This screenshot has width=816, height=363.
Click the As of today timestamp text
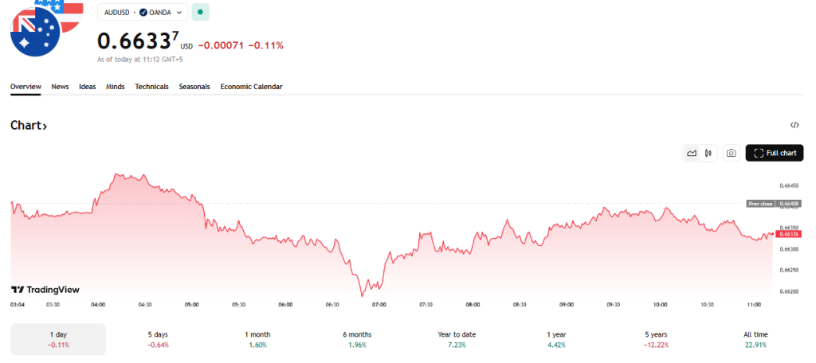pyautogui.click(x=140, y=59)
